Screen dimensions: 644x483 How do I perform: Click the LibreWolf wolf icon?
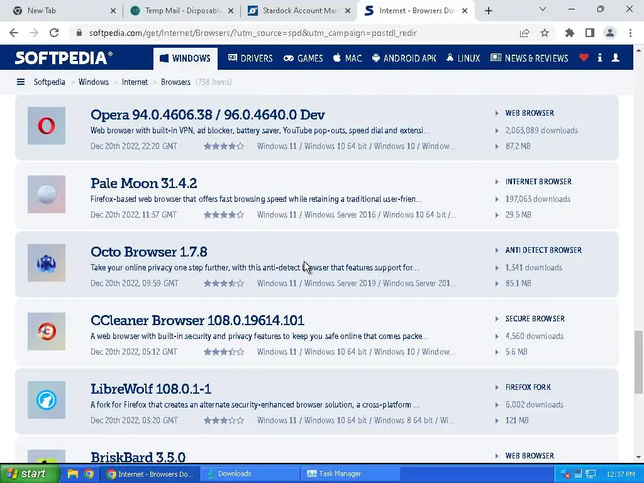click(x=47, y=400)
